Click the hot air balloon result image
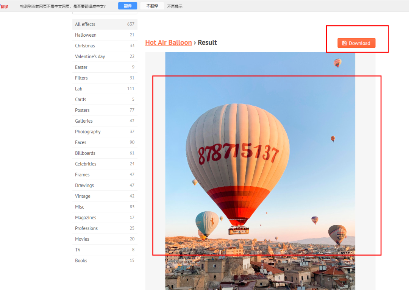 tap(260, 170)
